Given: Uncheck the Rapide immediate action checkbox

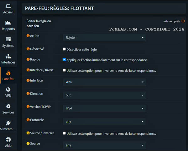Looking at the screenshot, I should click(x=64, y=60).
